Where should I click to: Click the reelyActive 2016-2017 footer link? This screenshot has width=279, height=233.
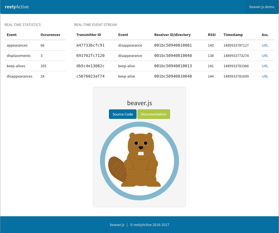[x=151, y=225]
